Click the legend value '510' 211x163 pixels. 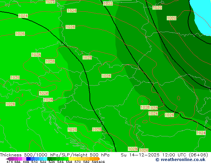[x=35, y=162]
